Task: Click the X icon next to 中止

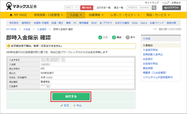Action: [x=74, y=106]
